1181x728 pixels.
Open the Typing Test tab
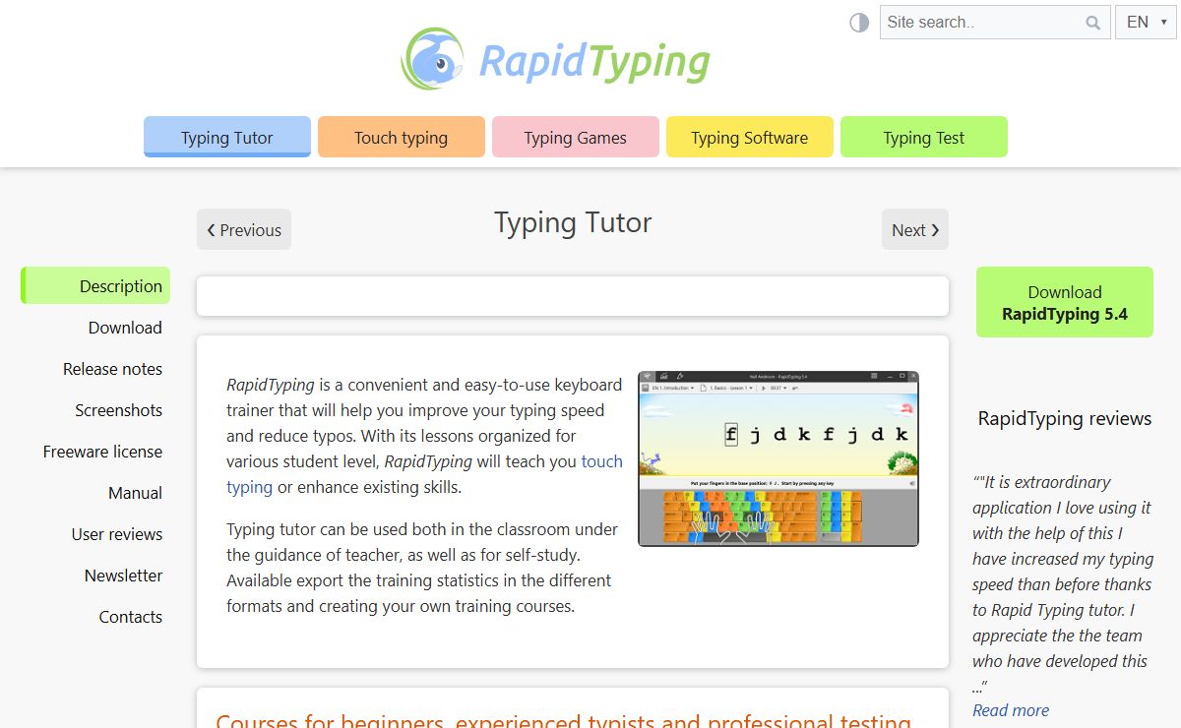pos(924,137)
